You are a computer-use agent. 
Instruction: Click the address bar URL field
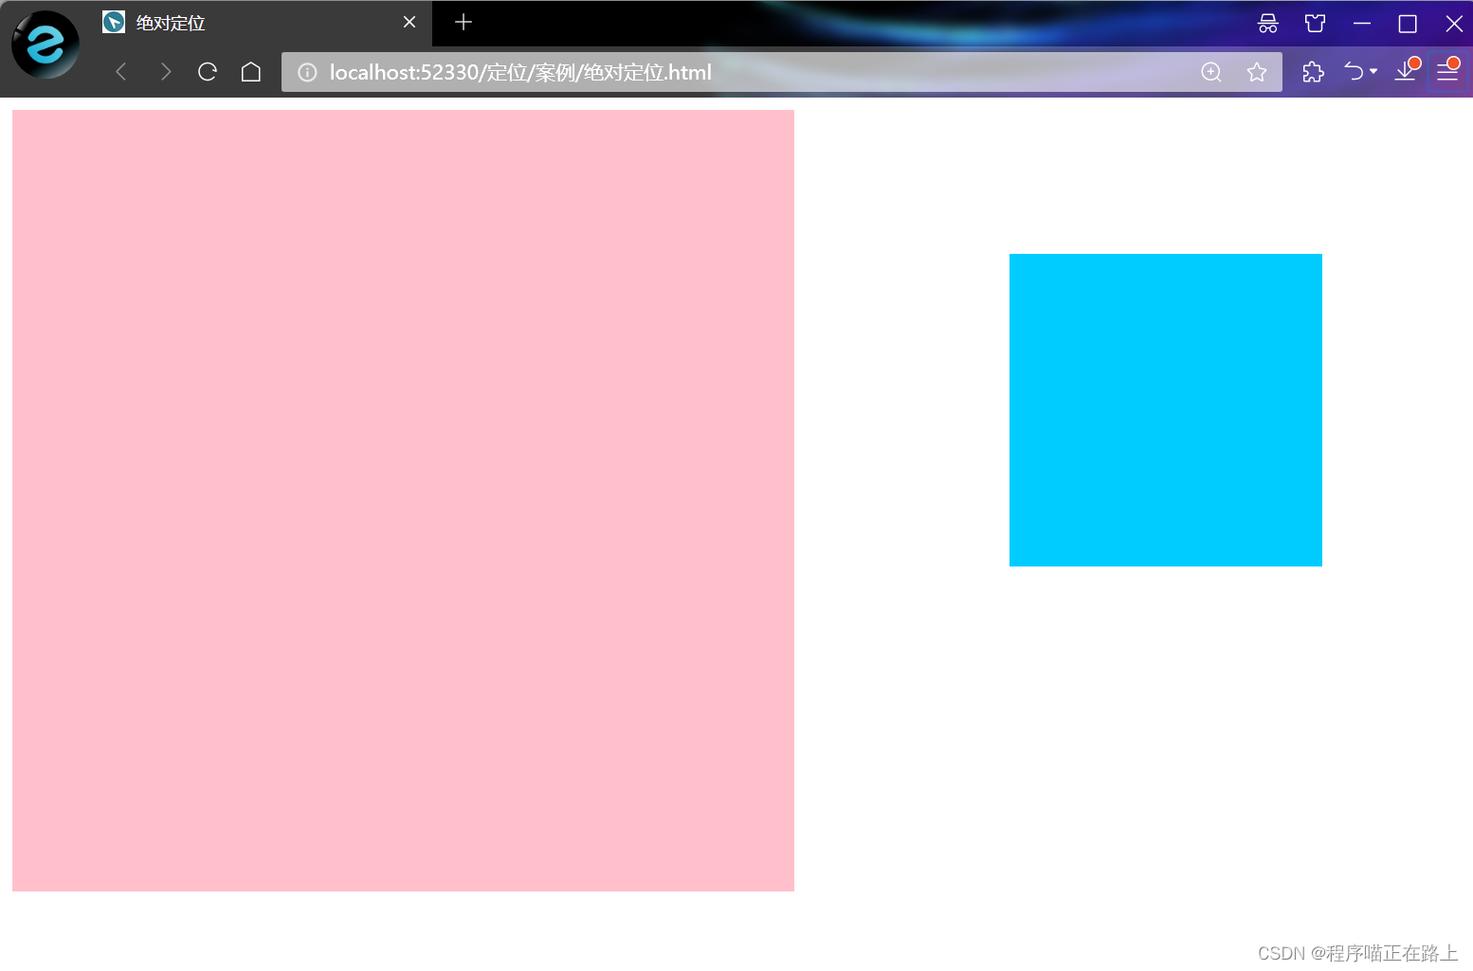pyautogui.click(x=782, y=72)
